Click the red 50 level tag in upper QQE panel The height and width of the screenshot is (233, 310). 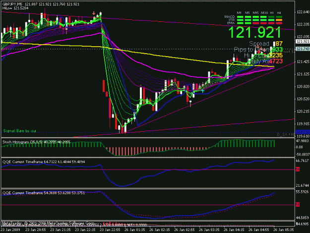(x=298, y=169)
